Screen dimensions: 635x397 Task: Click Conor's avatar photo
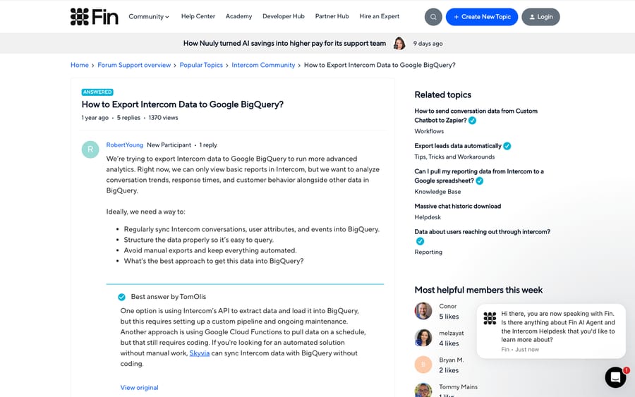(x=423, y=311)
